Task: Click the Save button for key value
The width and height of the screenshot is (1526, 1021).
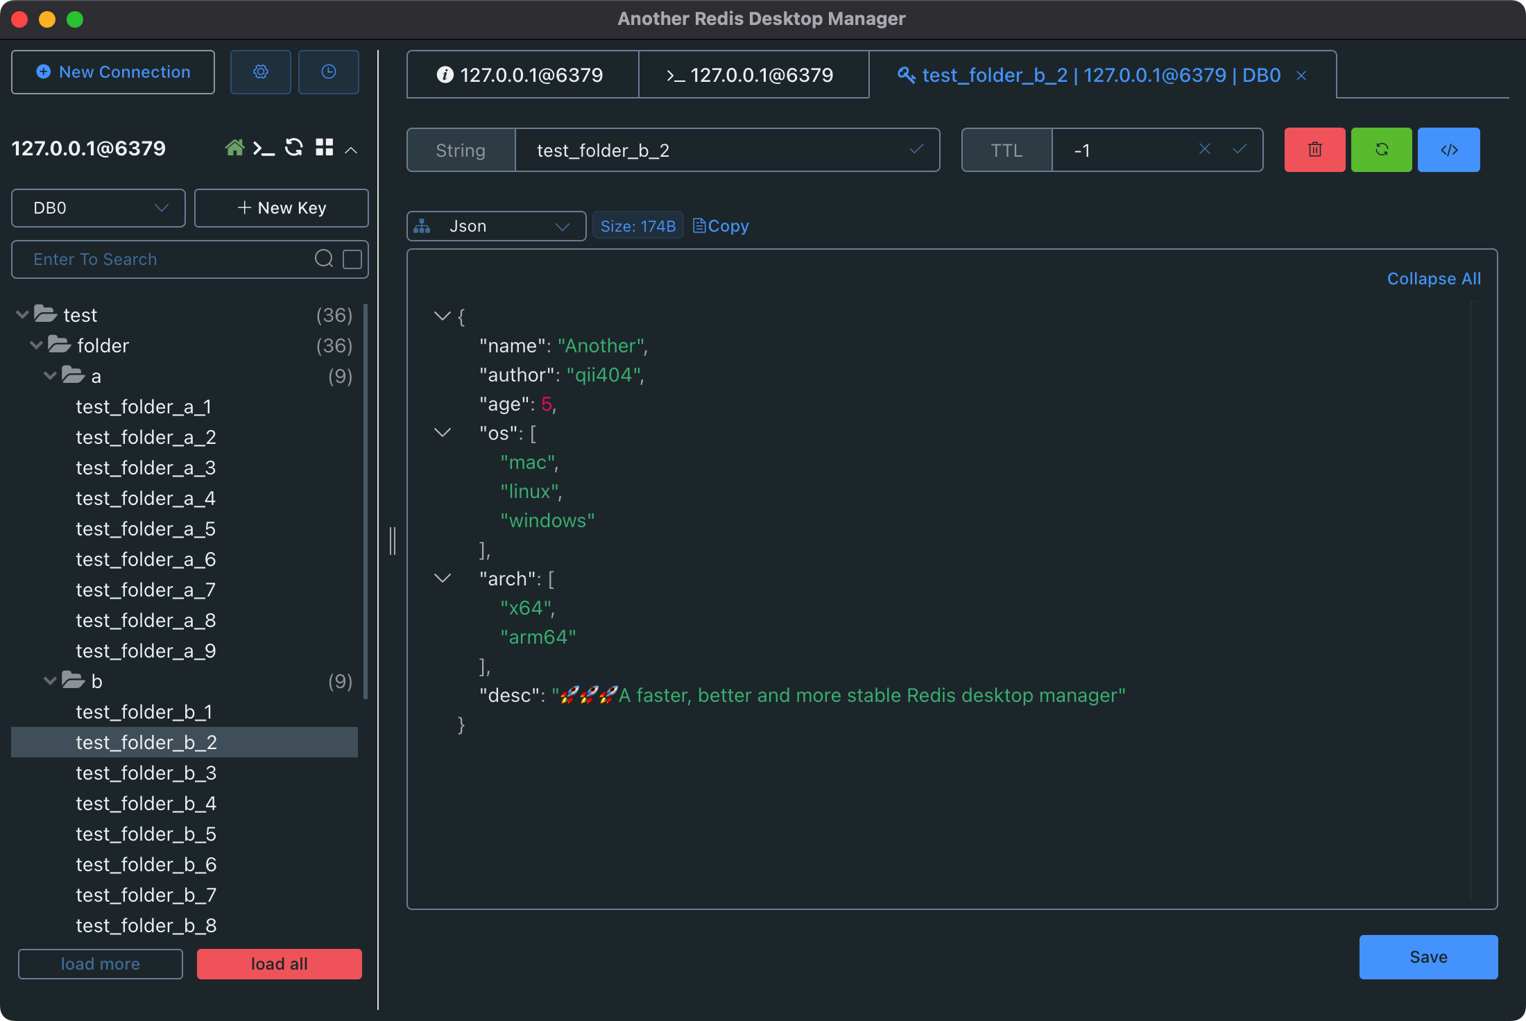Action: coord(1429,956)
